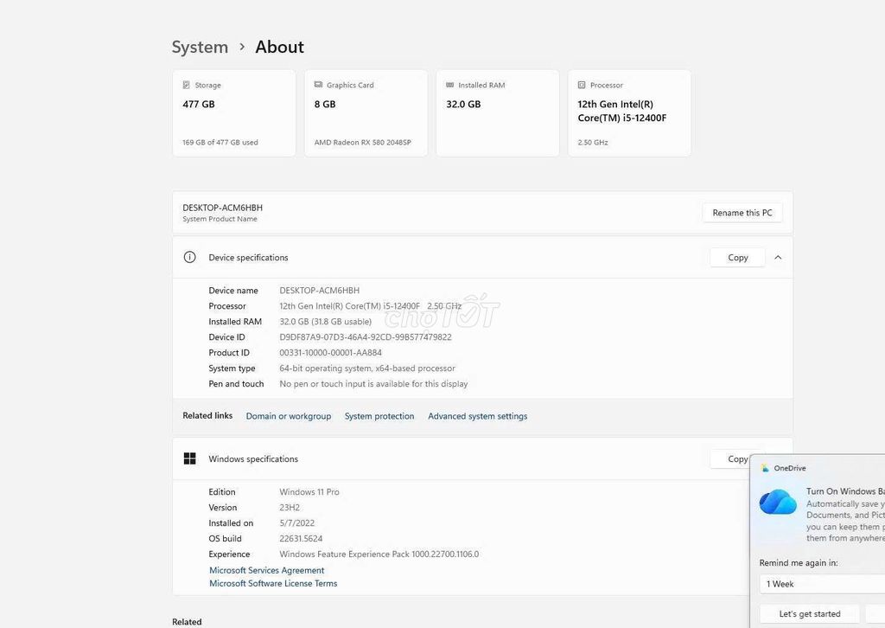Open the Microsoft Services Agreement link
This screenshot has height=628, width=885.
(x=267, y=571)
